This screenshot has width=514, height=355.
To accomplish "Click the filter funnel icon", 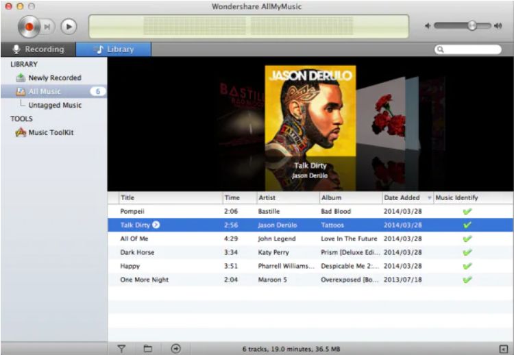I will point(121,349).
